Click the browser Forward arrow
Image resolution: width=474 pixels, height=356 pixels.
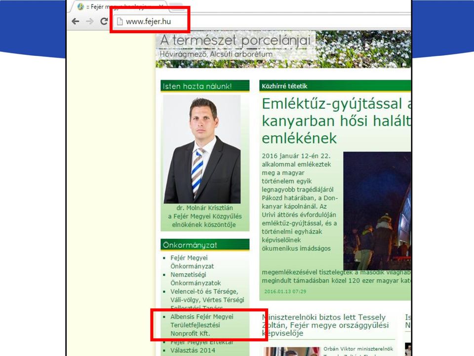[x=89, y=21]
